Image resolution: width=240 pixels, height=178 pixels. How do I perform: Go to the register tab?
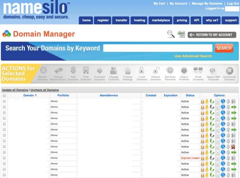click(103, 20)
